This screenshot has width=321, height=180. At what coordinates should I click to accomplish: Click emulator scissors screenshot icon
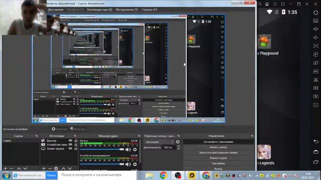tap(315, 79)
